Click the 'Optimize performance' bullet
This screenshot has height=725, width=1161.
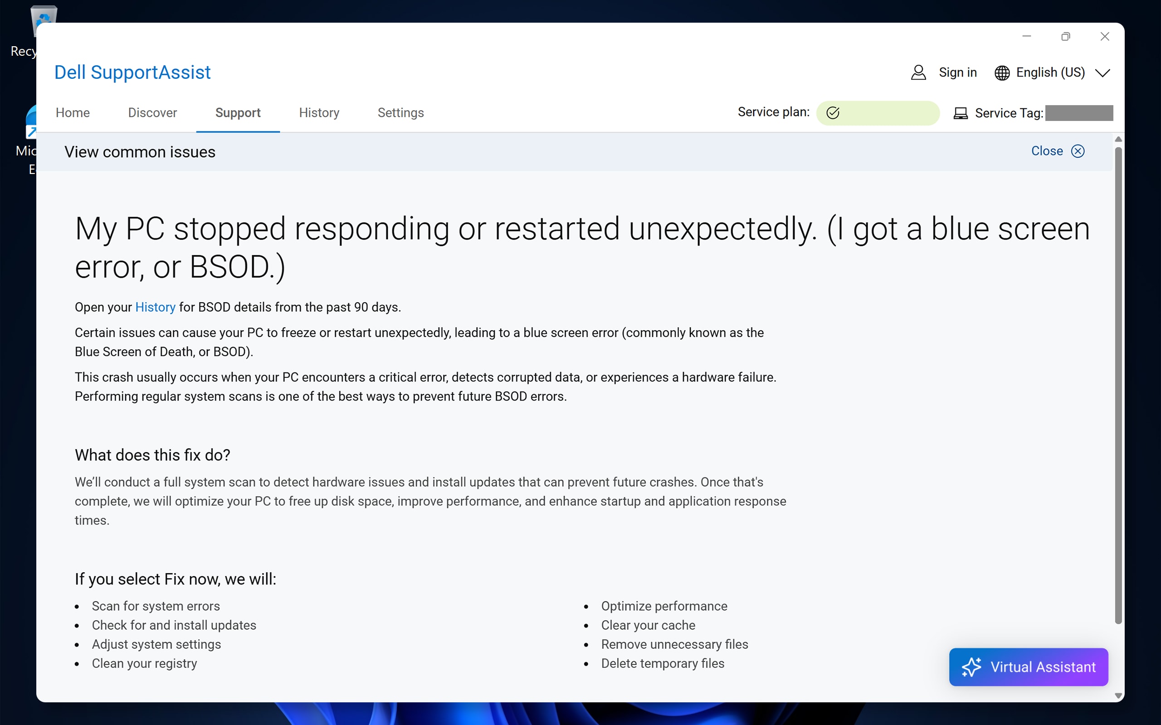point(664,606)
